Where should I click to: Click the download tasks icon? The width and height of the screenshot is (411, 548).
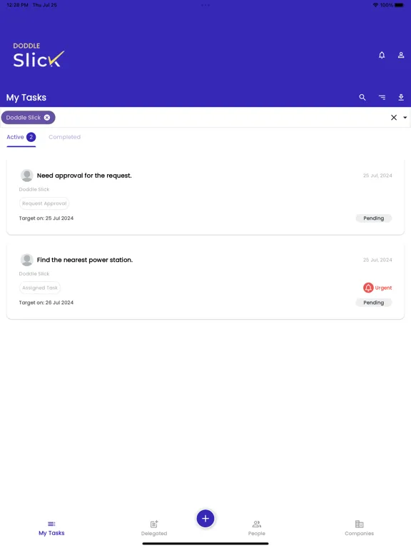click(401, 98)
